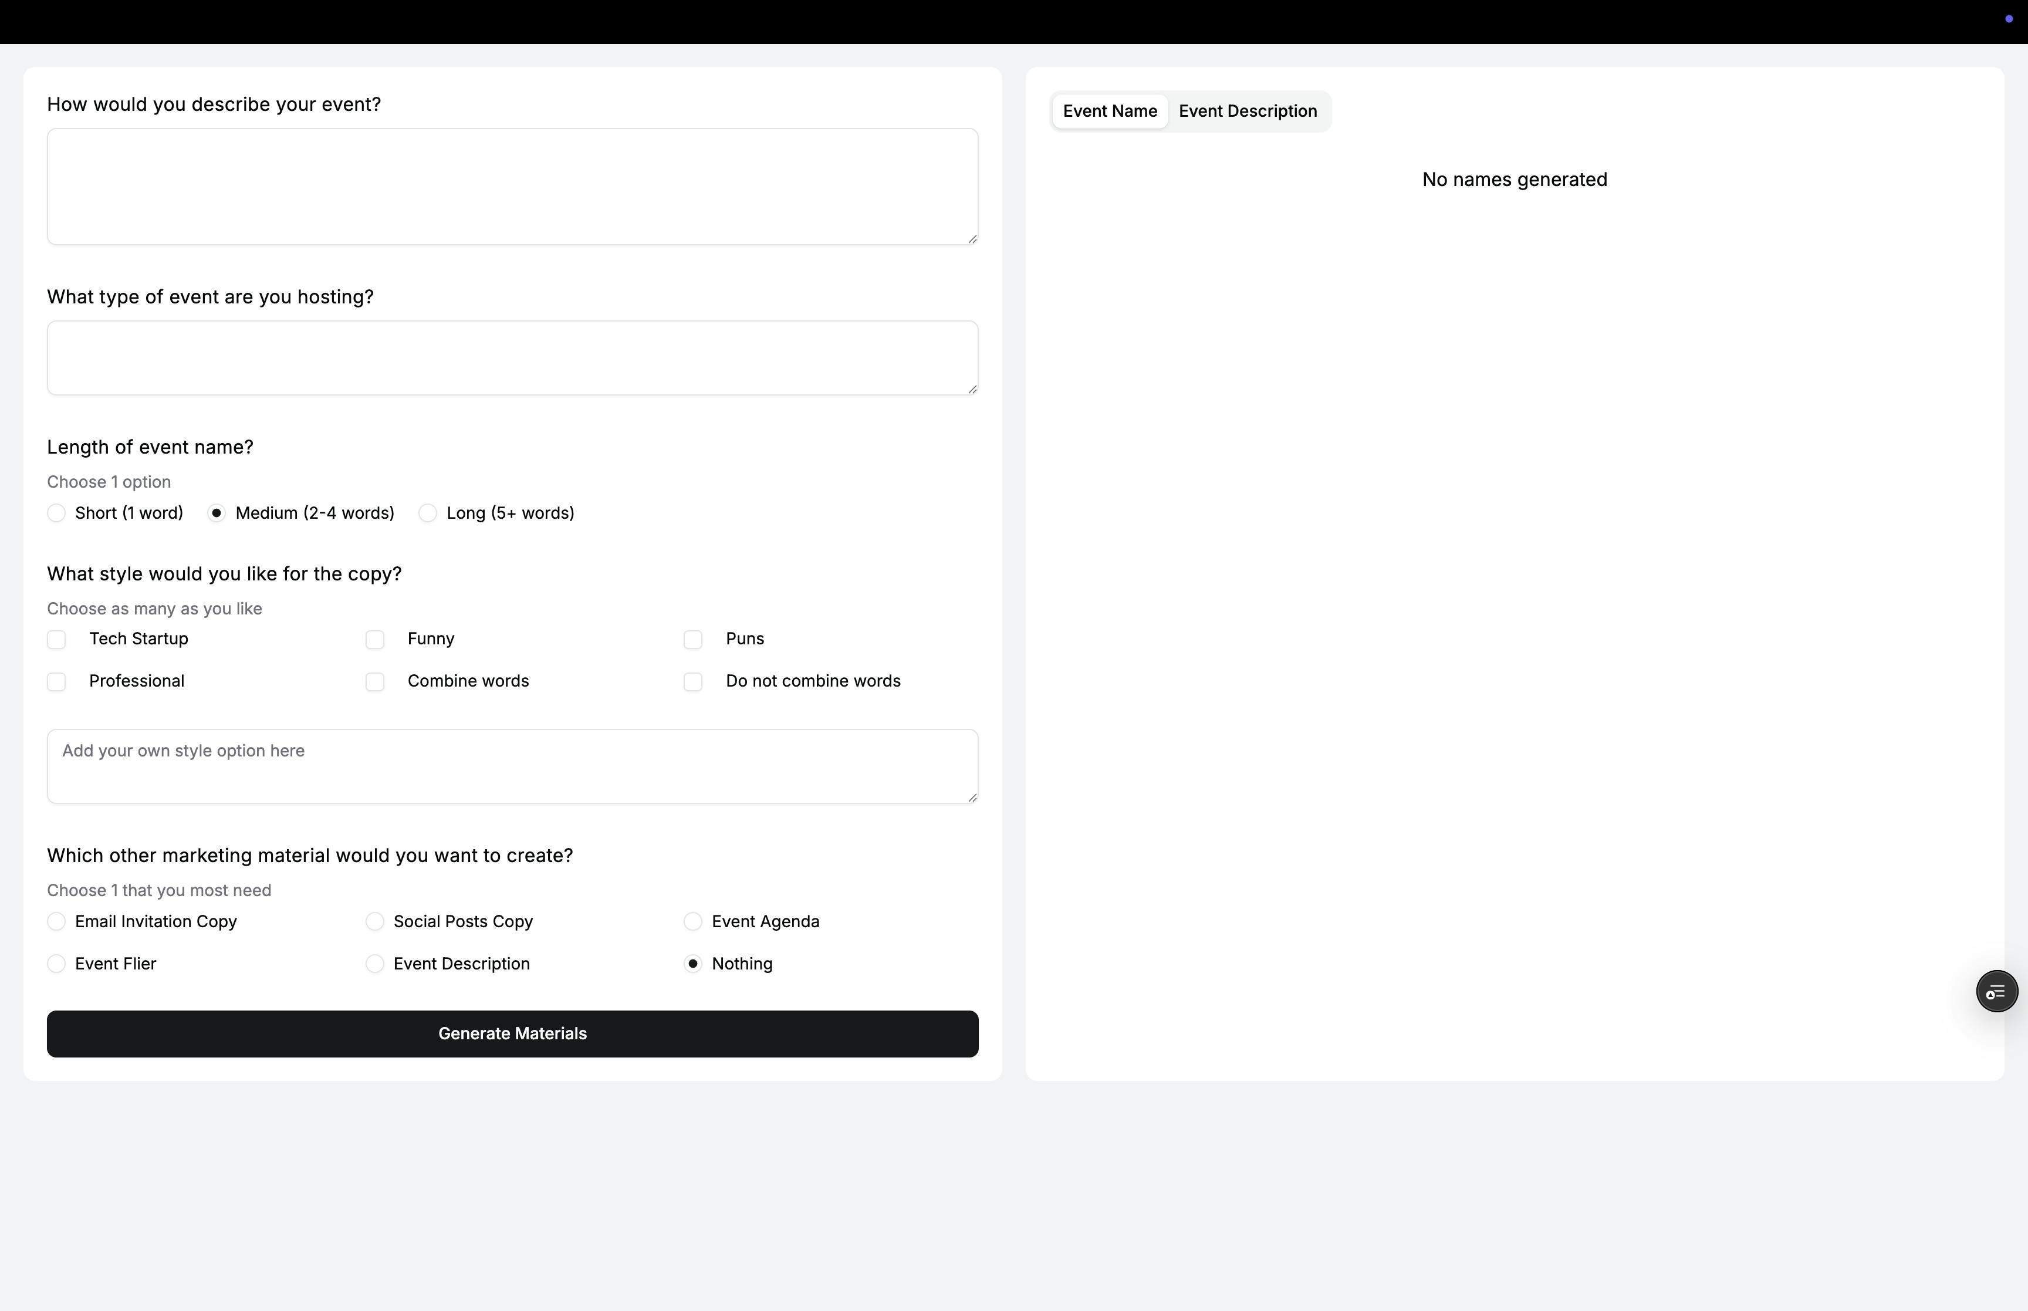The image size is (2028, 1311).
Task: Switch to the Event Description tab
Action: coord(1248,111)
